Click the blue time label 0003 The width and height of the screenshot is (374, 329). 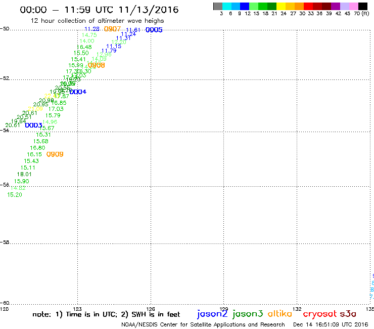[x=34, y=125]
